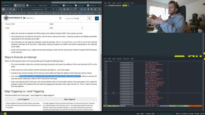205x115 pixels.
Task: Open Help menu in bottom terminal
Action: pyautogui.click(x=132, y=59)
